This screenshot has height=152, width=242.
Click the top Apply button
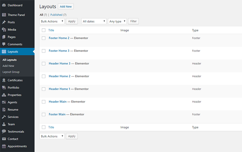coord(72,21)
